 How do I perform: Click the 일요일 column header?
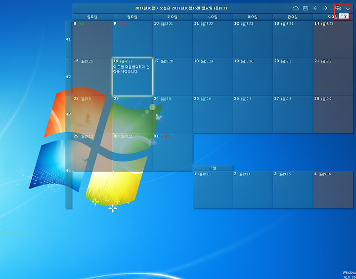click(x=92, y=17)
